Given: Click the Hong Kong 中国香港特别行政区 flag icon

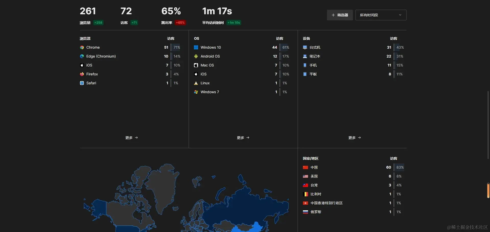Looking at the screenshot, I should (305, 203).
